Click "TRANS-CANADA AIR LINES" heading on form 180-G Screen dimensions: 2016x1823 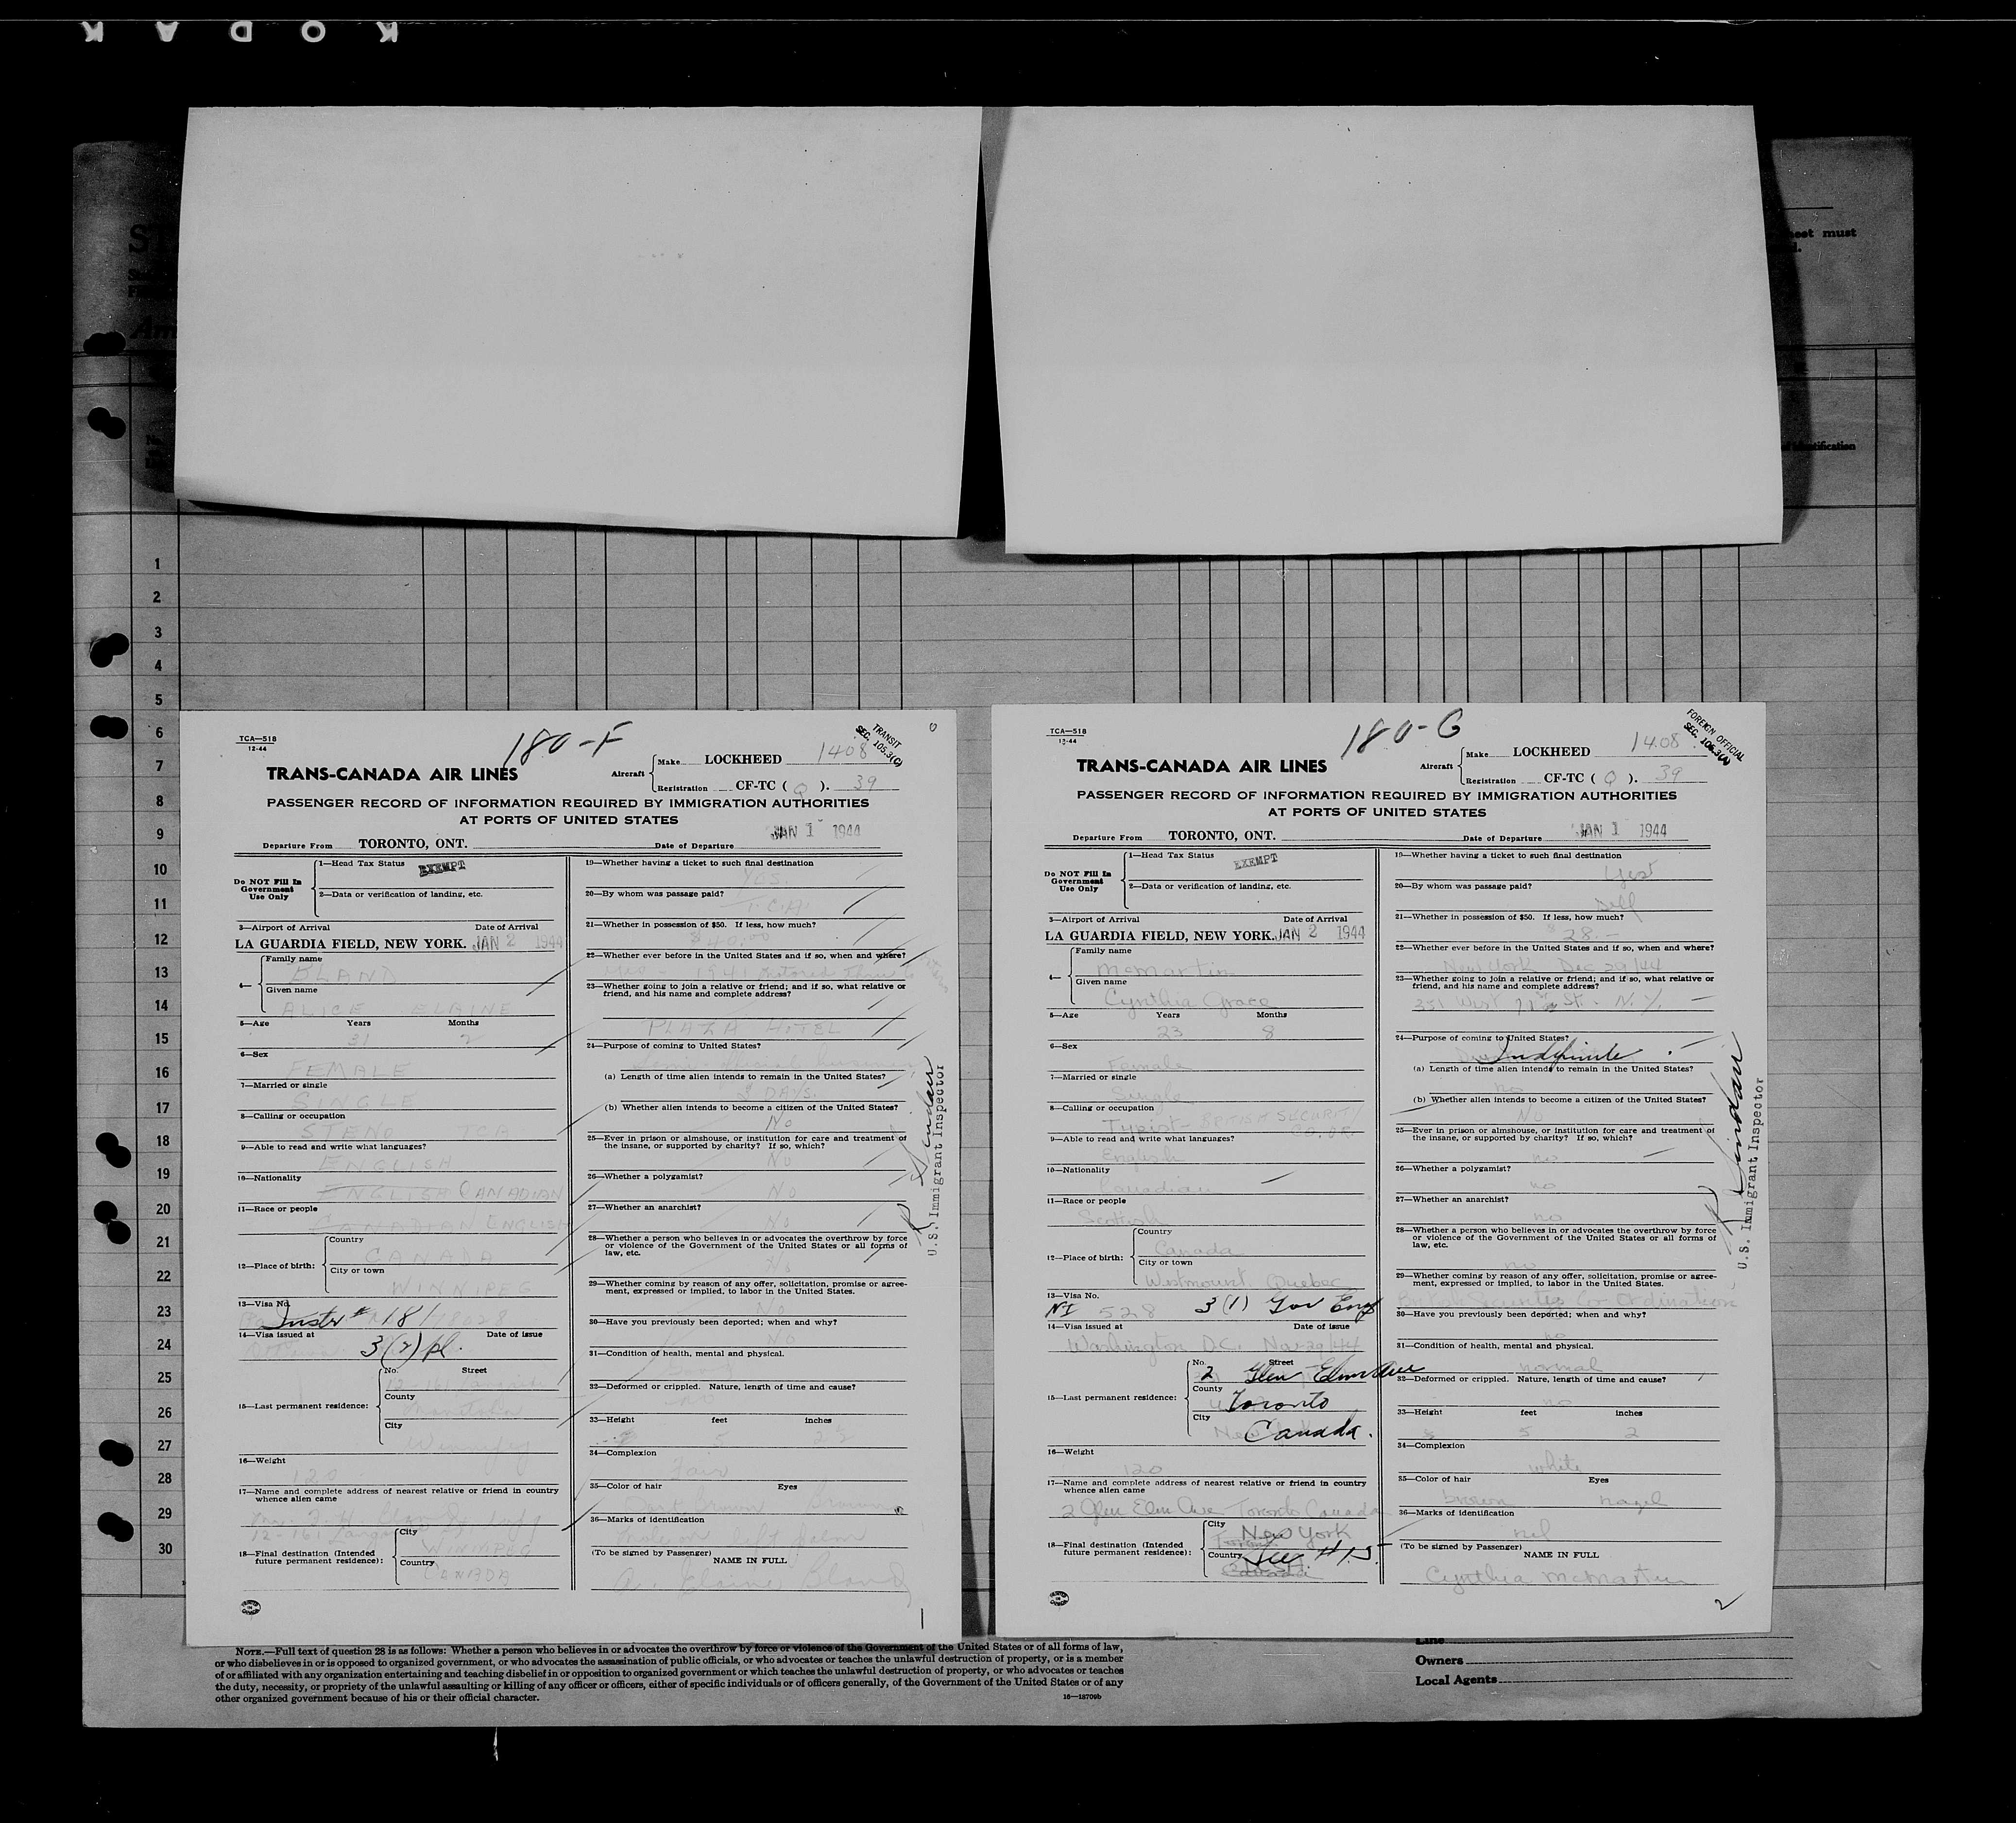click(1201, 766)
